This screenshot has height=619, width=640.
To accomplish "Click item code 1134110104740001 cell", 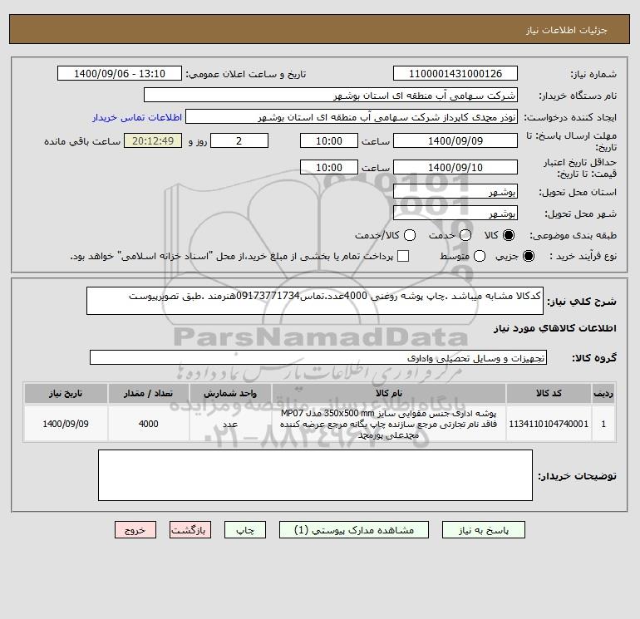I will [x=549, y=424].
